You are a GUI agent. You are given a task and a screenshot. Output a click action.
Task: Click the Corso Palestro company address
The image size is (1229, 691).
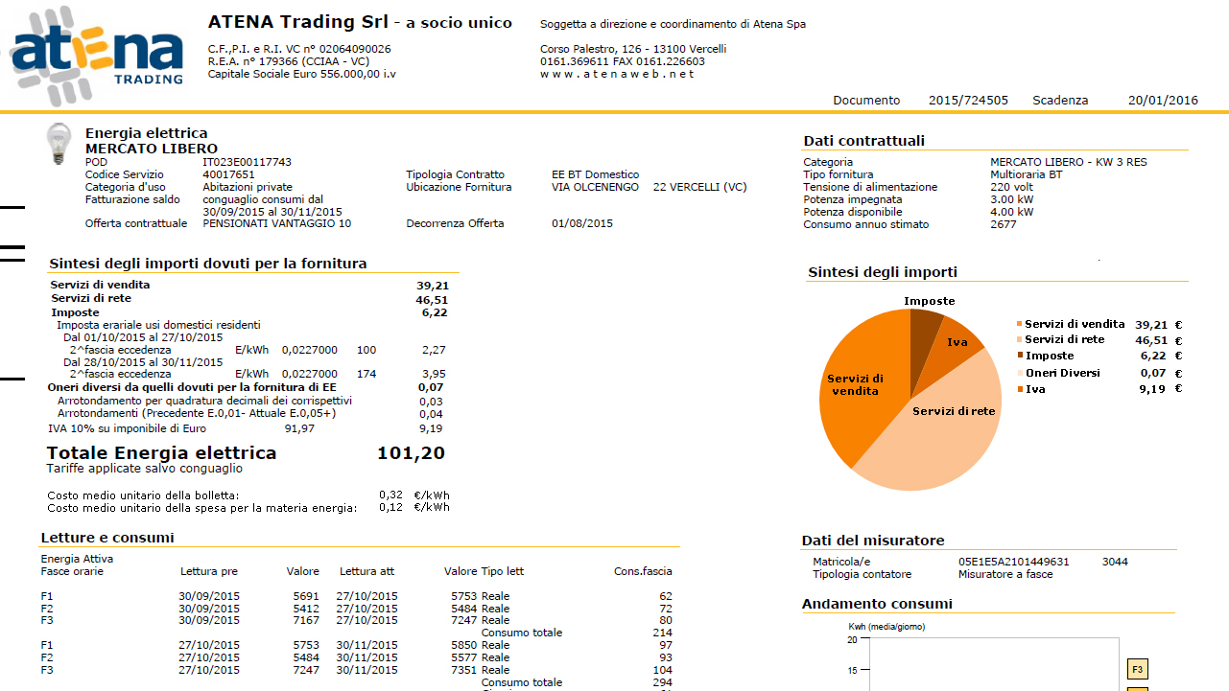point(633,49)
